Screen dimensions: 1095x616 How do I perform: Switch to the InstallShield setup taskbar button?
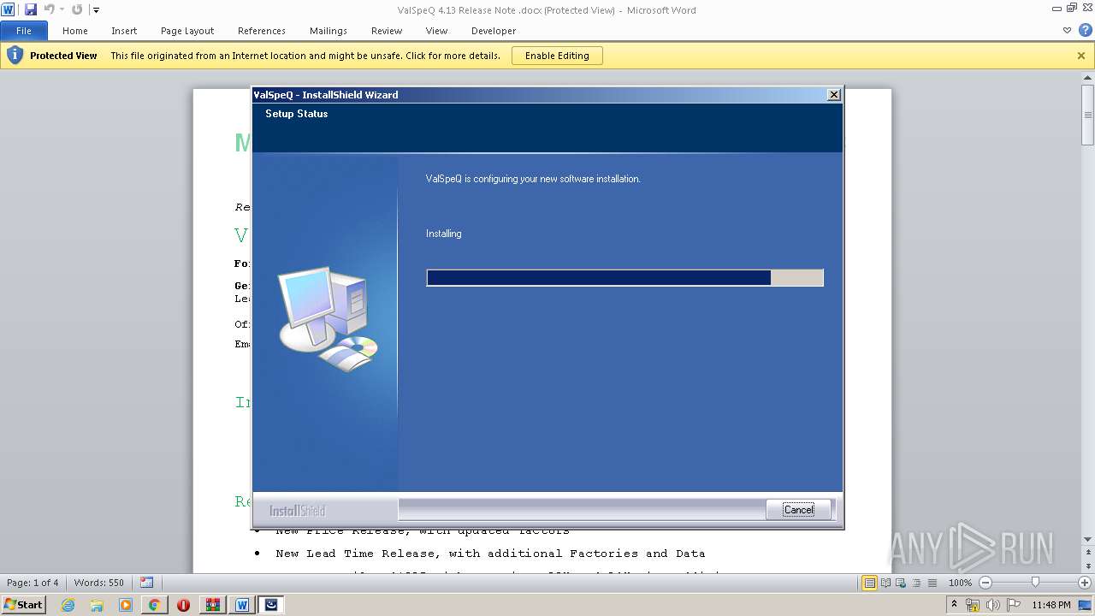tap(271, 605)
